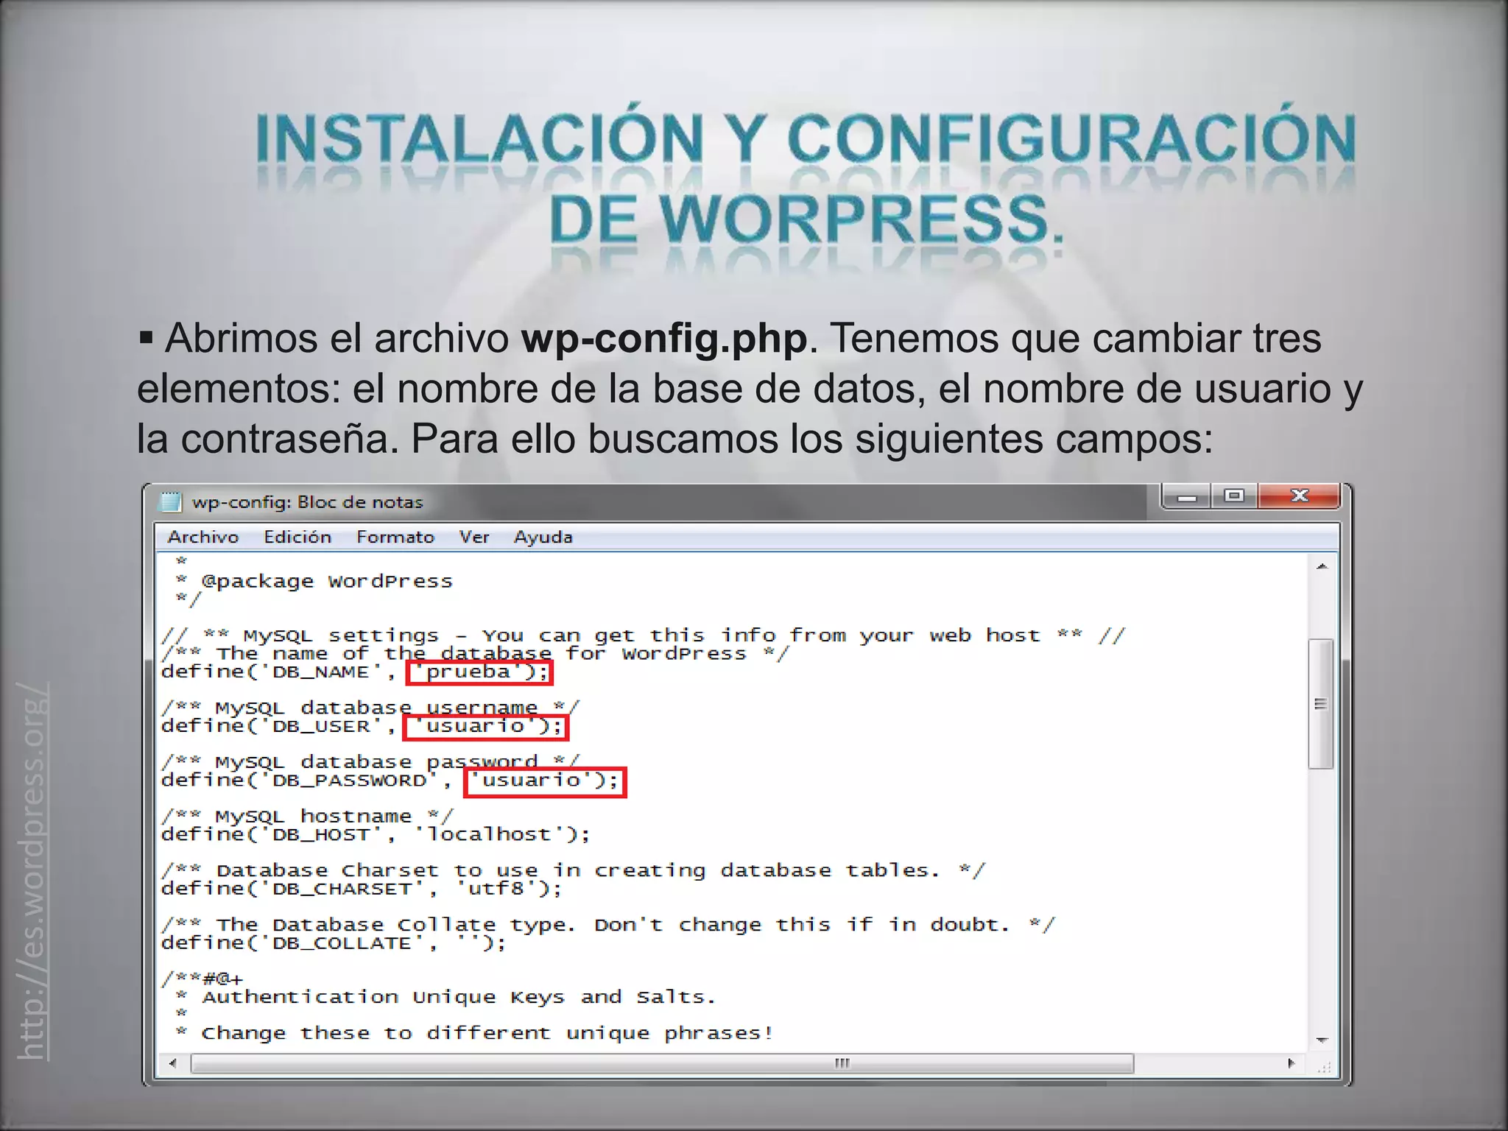1508x1131 pixels.
Task: Open the http://es.wordpress.org/ link
Action: click(x=32, y=871)
